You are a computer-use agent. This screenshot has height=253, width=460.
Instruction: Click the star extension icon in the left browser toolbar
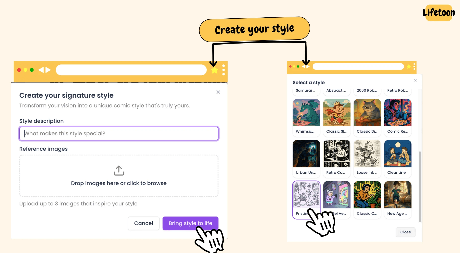[214, 70]
